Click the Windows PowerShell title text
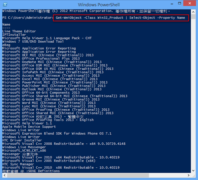The image size is (198, 180). click(99, 5)
